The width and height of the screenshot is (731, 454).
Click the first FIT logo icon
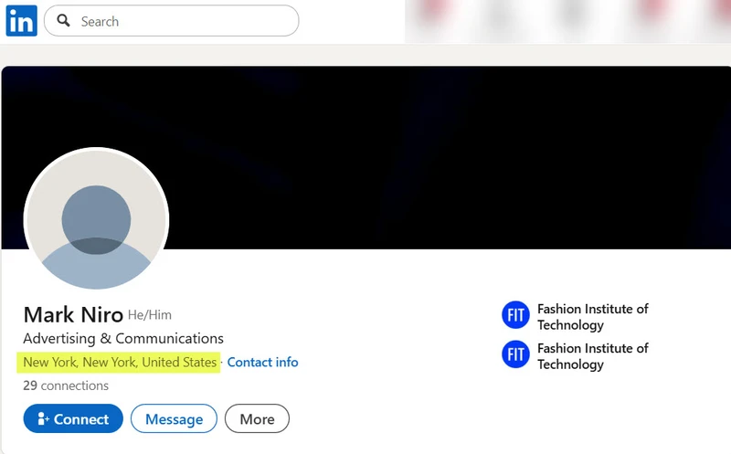click(515, 316)
